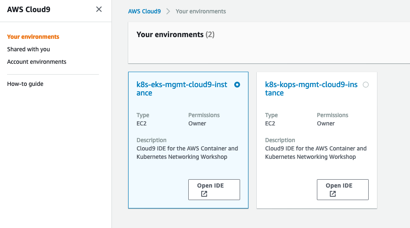Click the AWS Cloud9 breadcrumb link

pyautogui.click(x=144, y=12)
